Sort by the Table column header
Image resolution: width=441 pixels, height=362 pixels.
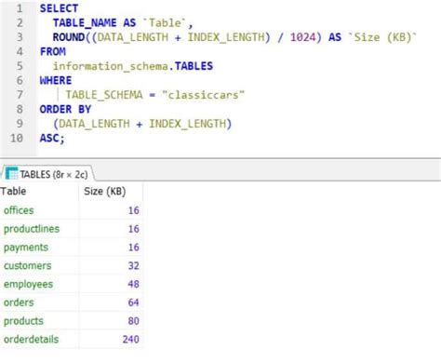(39, 192)
